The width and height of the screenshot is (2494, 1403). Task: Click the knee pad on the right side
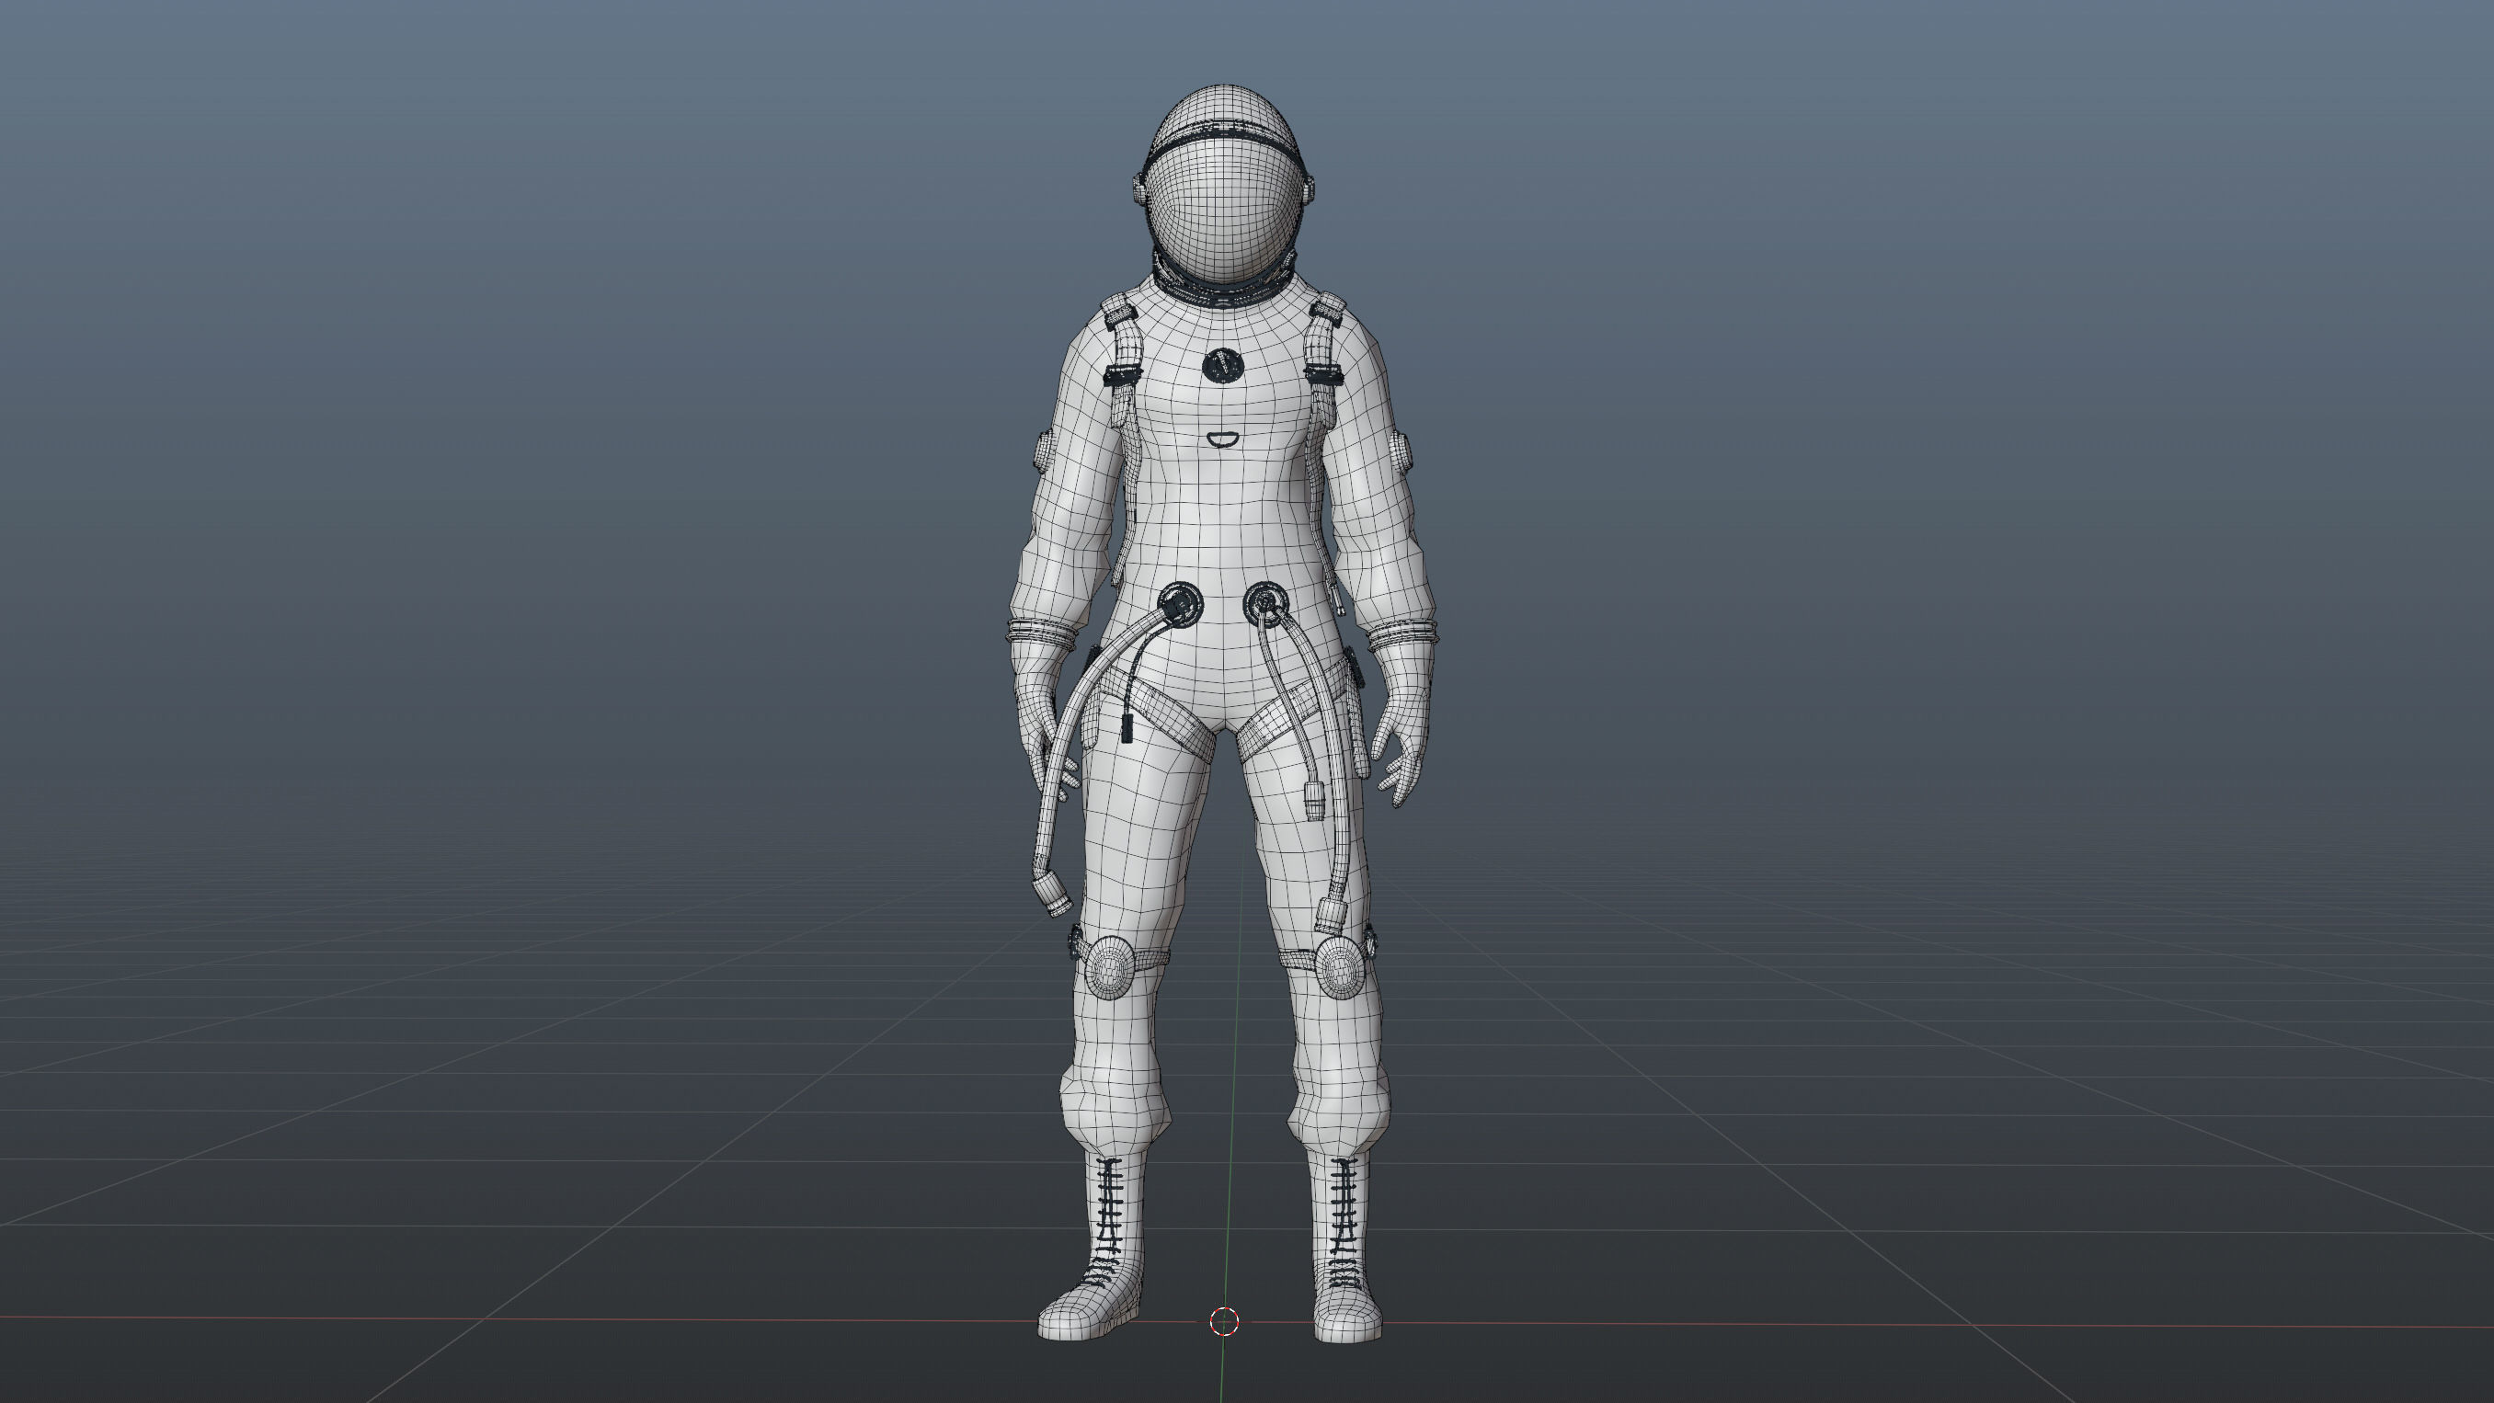(1340, 968)
